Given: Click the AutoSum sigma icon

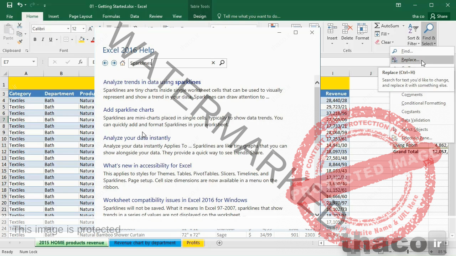Looking at the screenshot, I should pos(377,26).
